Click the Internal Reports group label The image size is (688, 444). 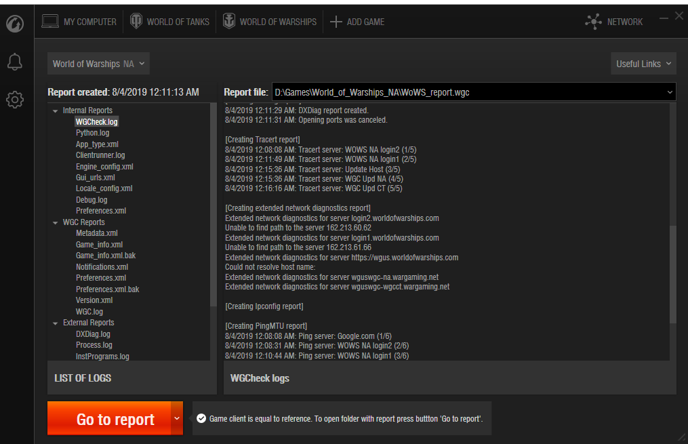pos(87,110)
